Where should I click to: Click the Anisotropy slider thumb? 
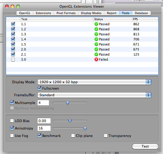(x=85, y=128)
